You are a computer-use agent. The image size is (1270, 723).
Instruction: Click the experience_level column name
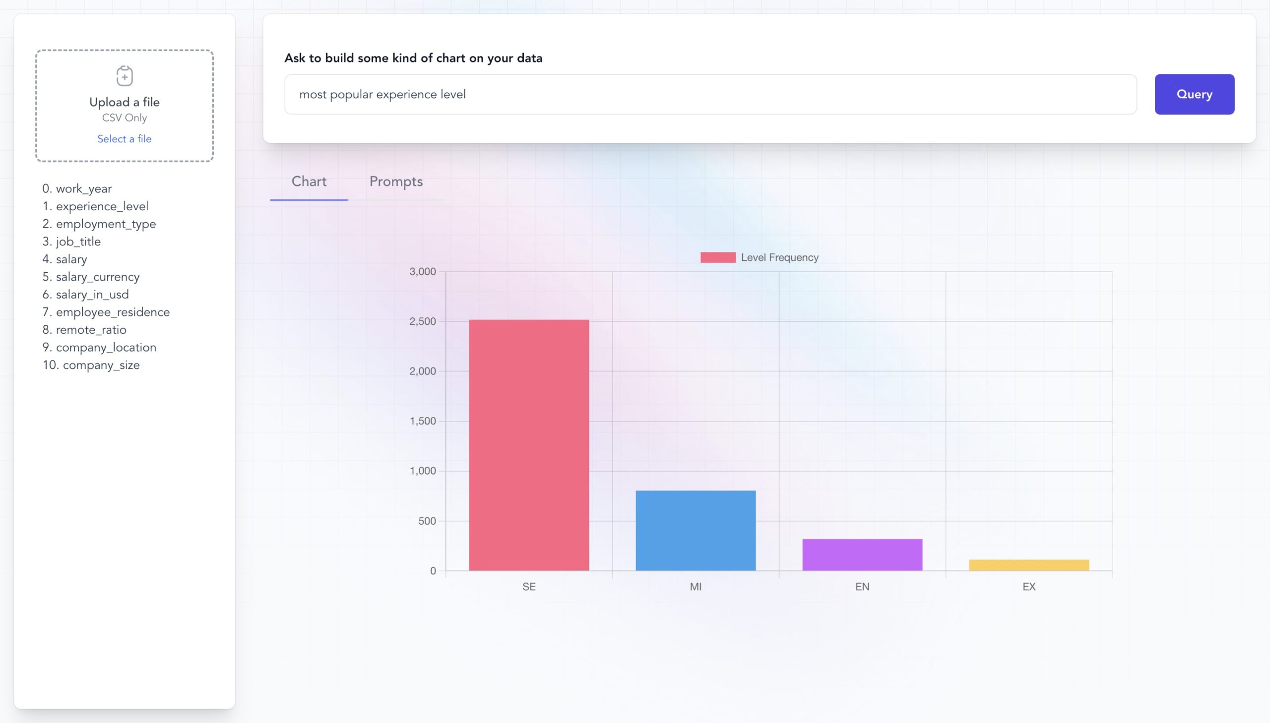point(102,206)
